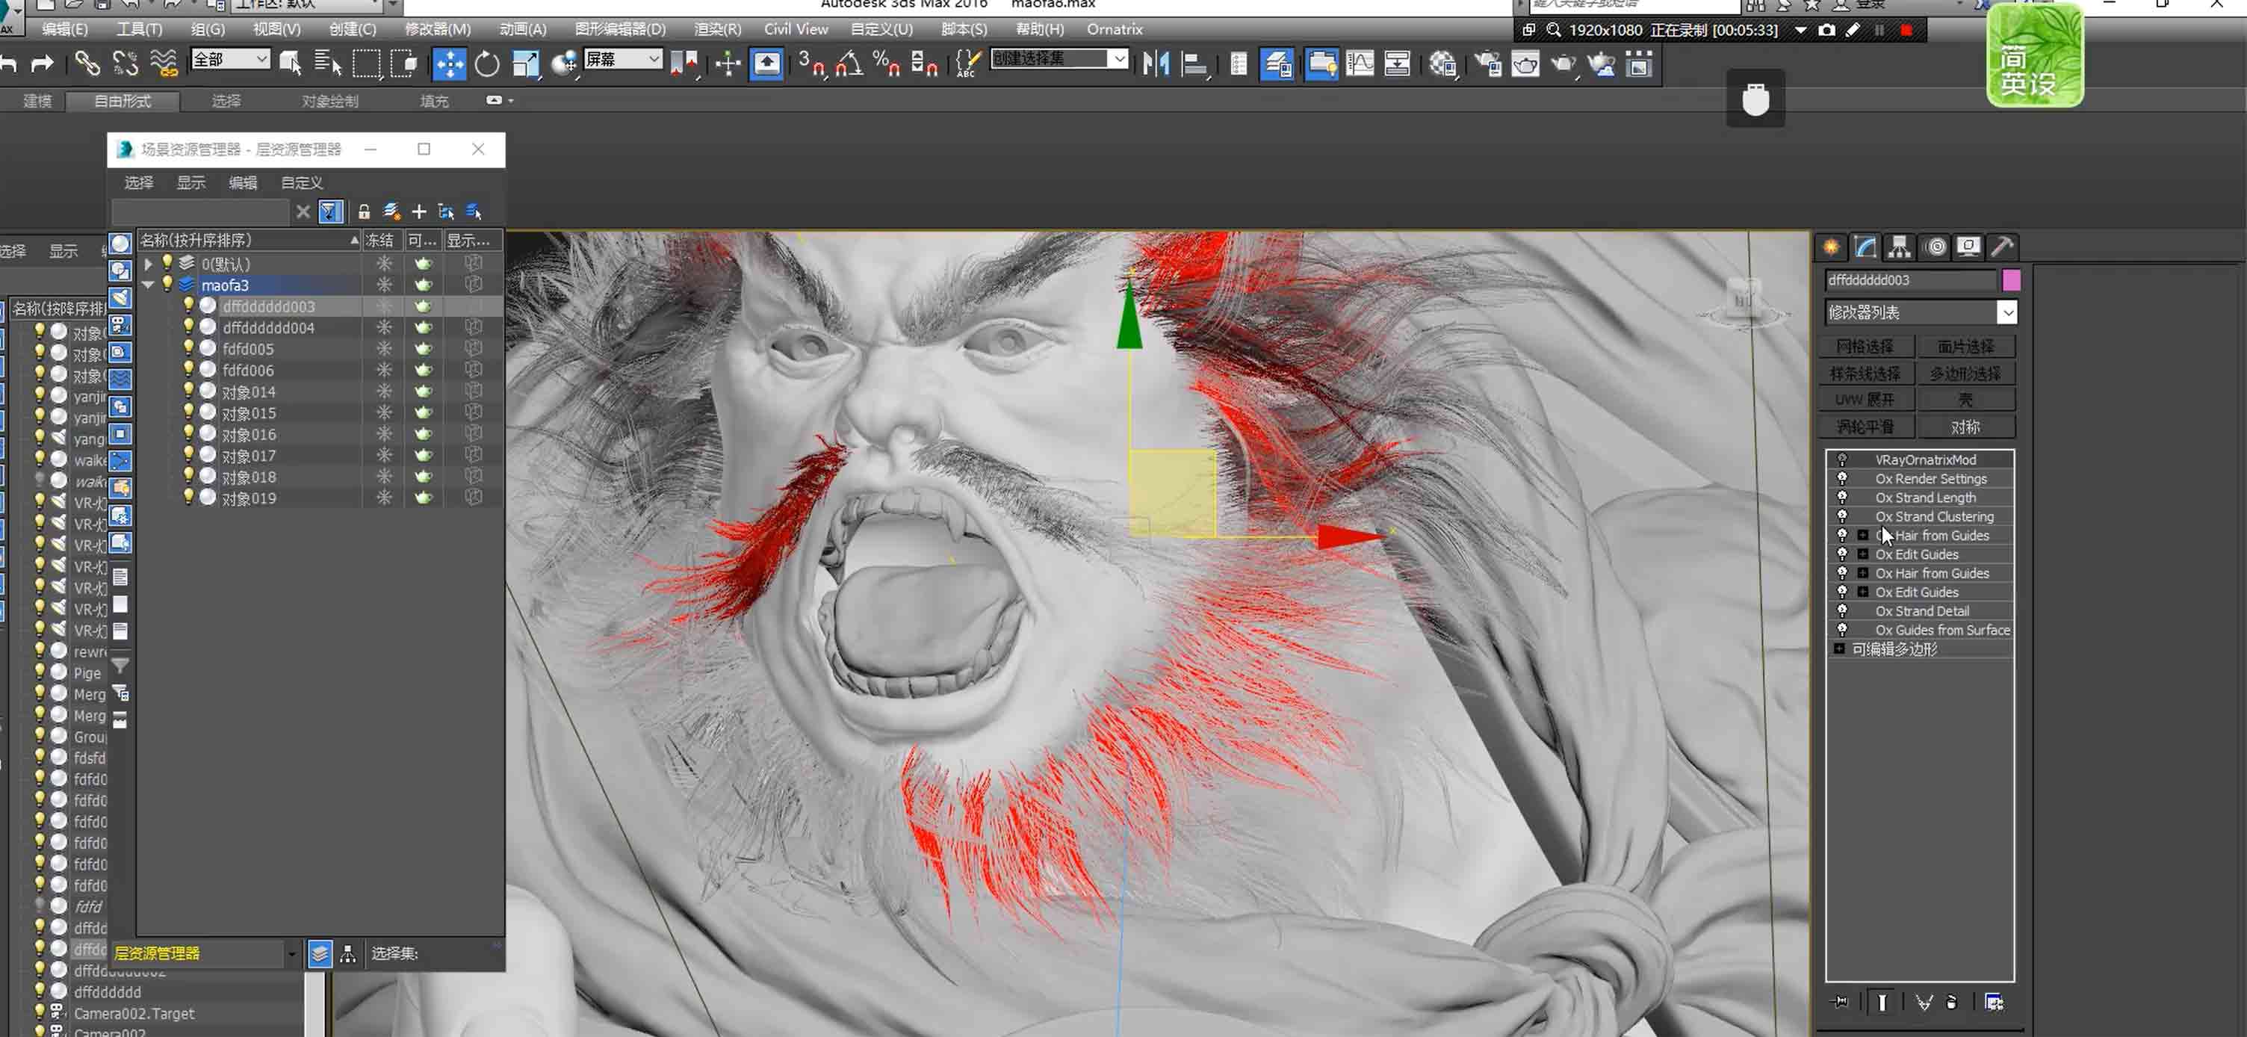Expand the first Ox Edit Guides plus box
Screen dimensions: 2247x1037
pos(1862,554)
